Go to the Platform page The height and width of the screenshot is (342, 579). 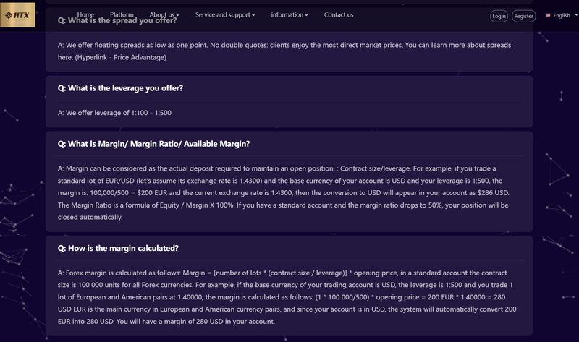point(122,14)
